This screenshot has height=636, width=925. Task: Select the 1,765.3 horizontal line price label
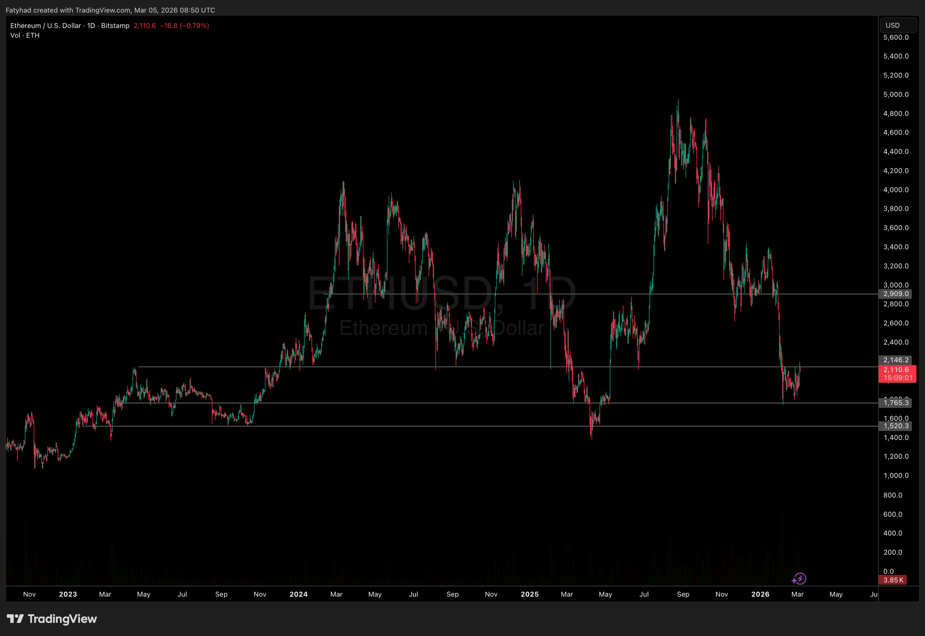[895, 403]
